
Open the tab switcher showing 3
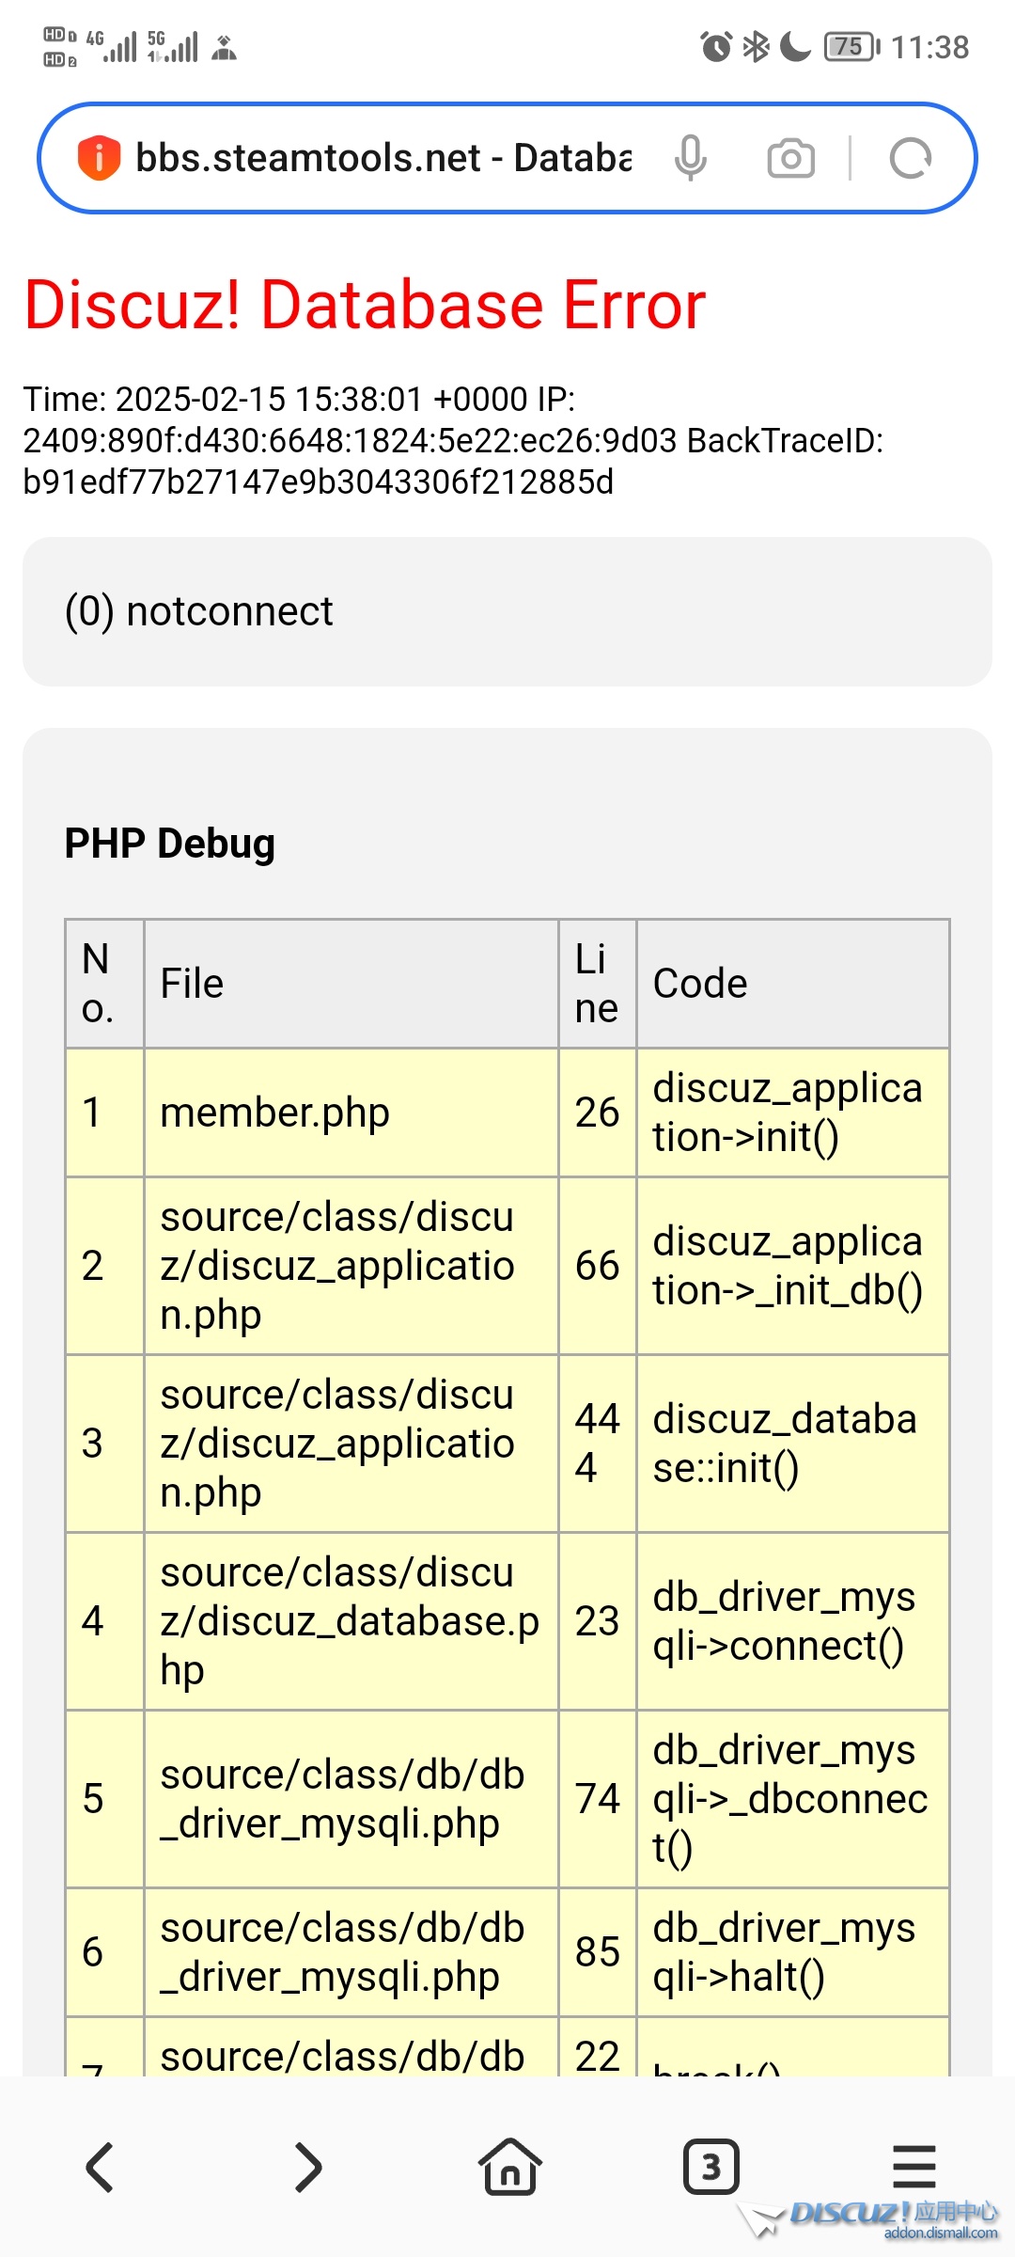coord(710,2167)
